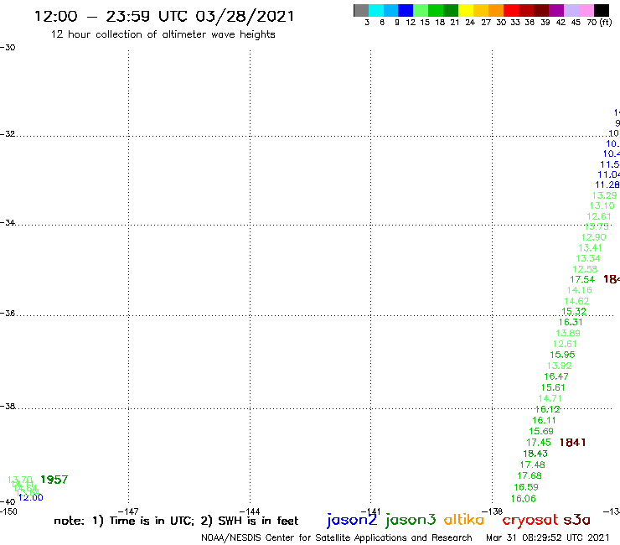This screenshot has width=620, height=545.
Task: Click the value '13.75'
Action: coord(597,226)
